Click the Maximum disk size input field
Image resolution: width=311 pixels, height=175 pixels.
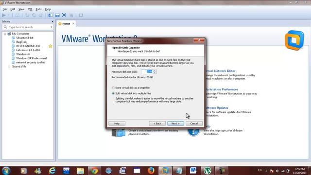147,71
